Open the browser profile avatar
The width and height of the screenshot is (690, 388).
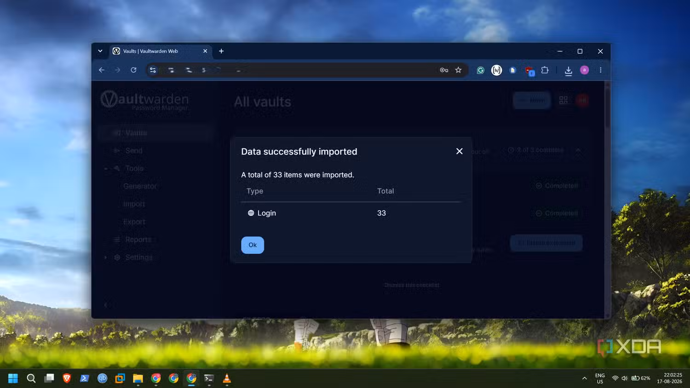(584, 70)
